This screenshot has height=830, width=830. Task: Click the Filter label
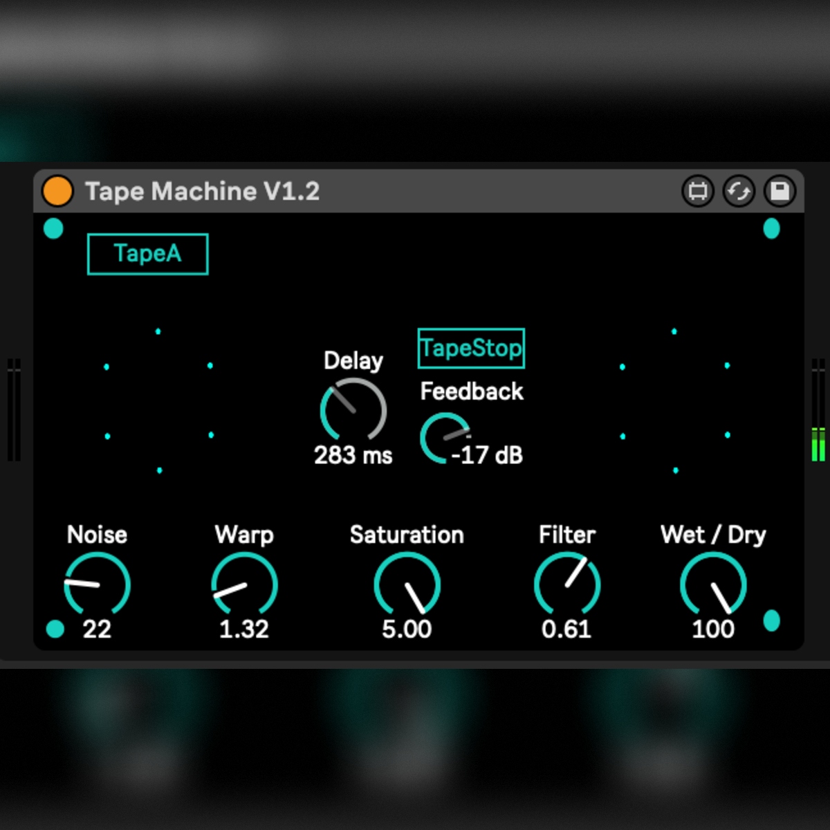click(x=567, y=535)
